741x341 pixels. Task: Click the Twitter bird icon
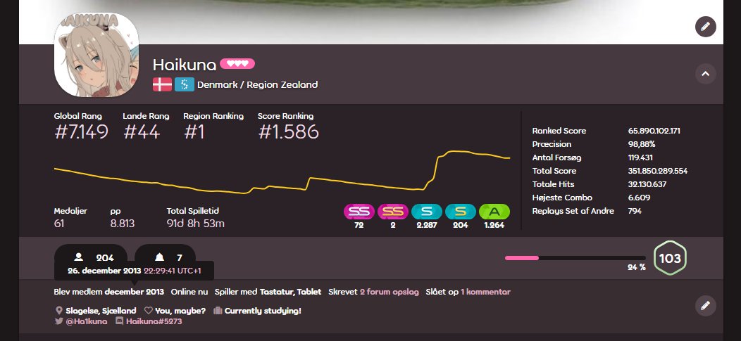(x=59, y=321)
